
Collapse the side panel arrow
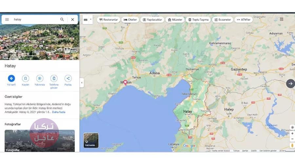click(x=82, y=82)
